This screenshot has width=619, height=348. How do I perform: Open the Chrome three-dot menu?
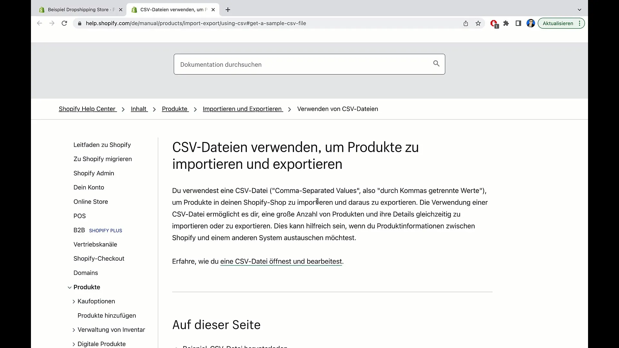point(580,23)
